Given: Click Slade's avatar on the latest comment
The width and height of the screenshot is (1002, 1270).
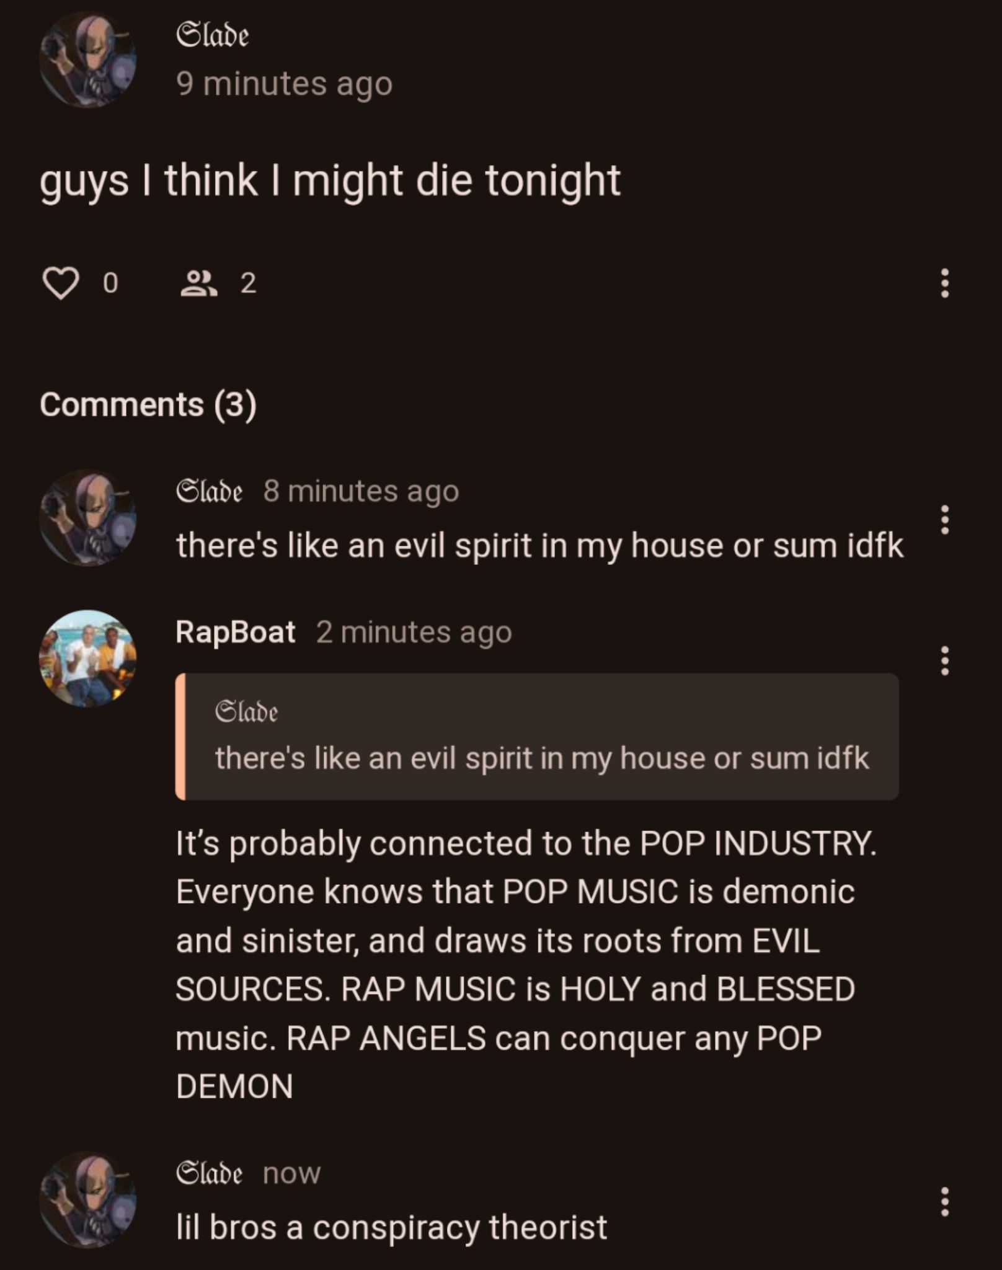Looking at the screenshot, I should (x=88, y=1200).
